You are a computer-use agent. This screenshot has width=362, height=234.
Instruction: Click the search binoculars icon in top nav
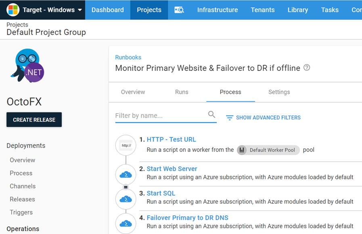(x=179, y=10)
